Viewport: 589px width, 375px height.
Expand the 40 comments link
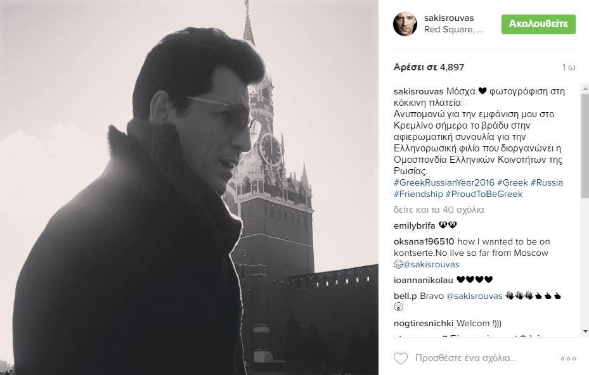coord(439,210)
